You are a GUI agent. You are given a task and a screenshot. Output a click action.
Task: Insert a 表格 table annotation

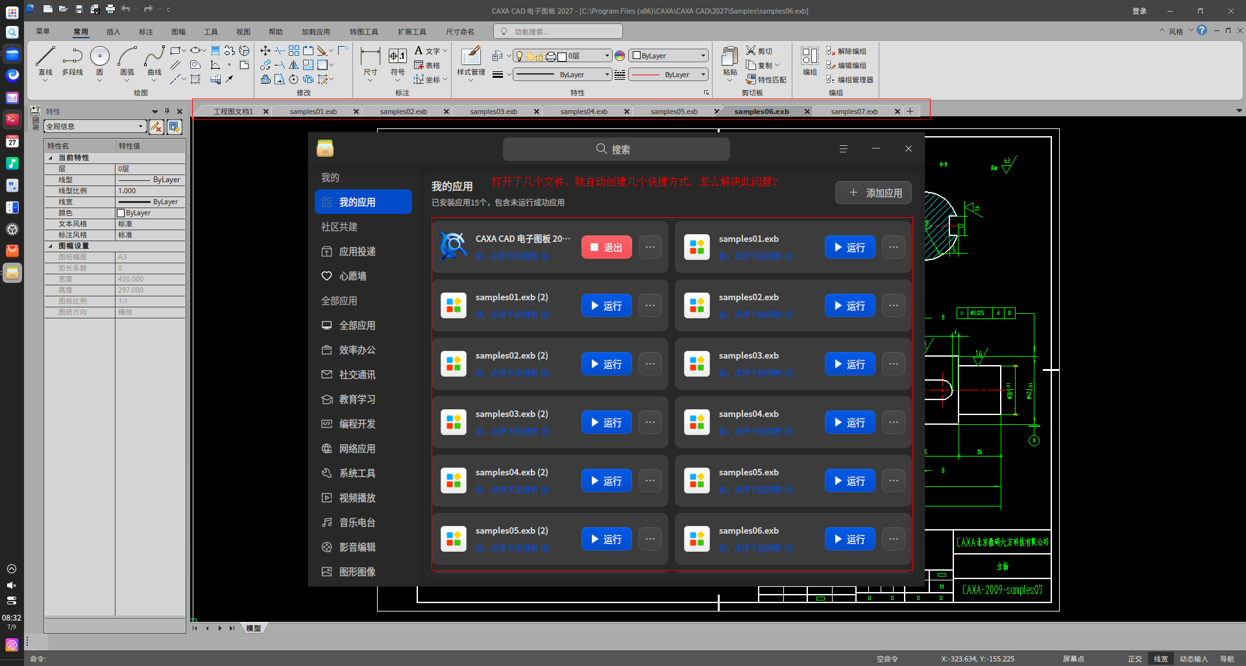[427, 65]
